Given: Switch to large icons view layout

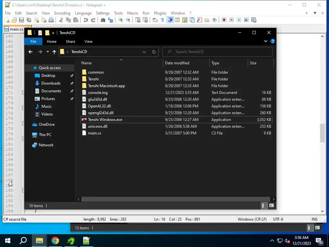Looking at the screenshot, I should click(271, 206).
